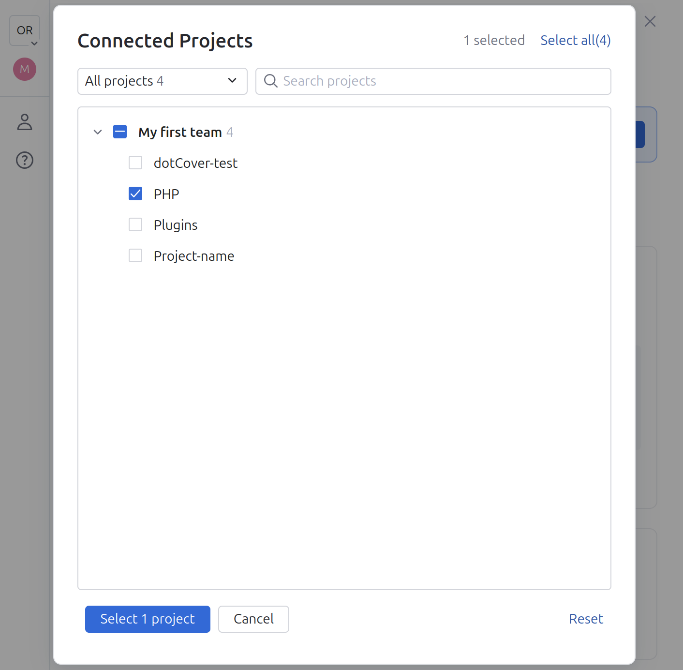Click the Select 1 project button
683x670 pixels.
(148, 619)
